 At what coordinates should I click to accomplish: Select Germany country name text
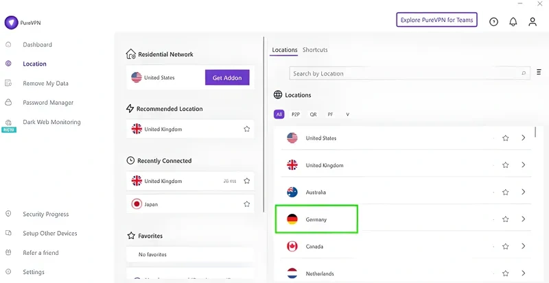point(316,219)
